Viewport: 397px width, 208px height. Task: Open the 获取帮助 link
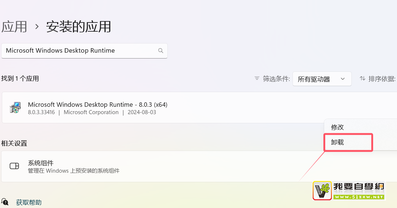(29, 202)
